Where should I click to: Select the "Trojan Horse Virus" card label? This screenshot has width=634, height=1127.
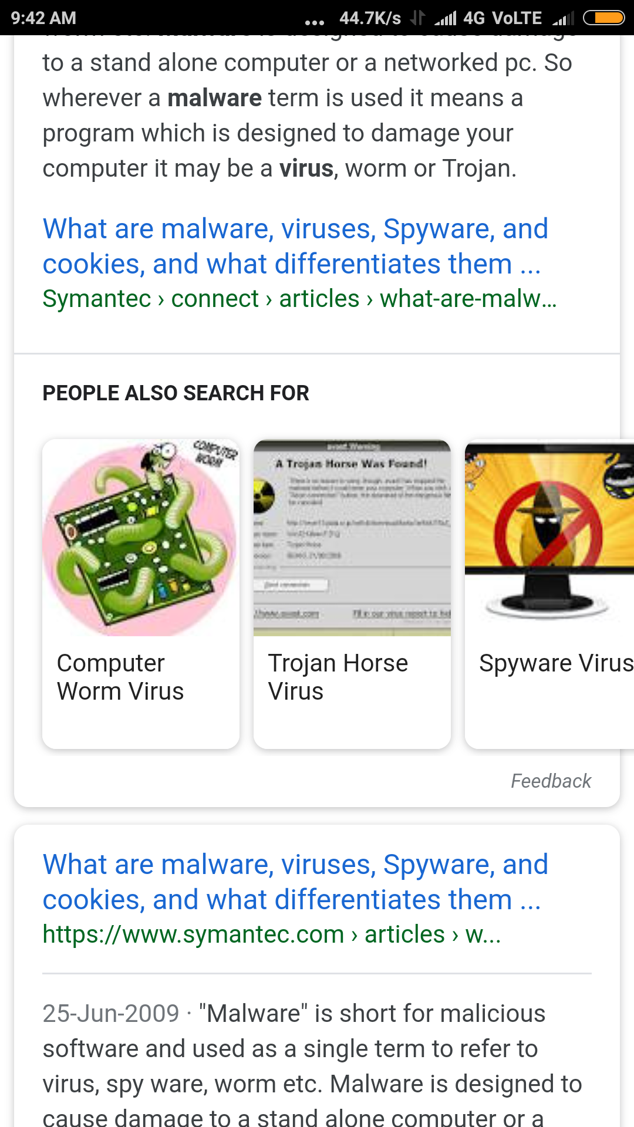[338, 677]
